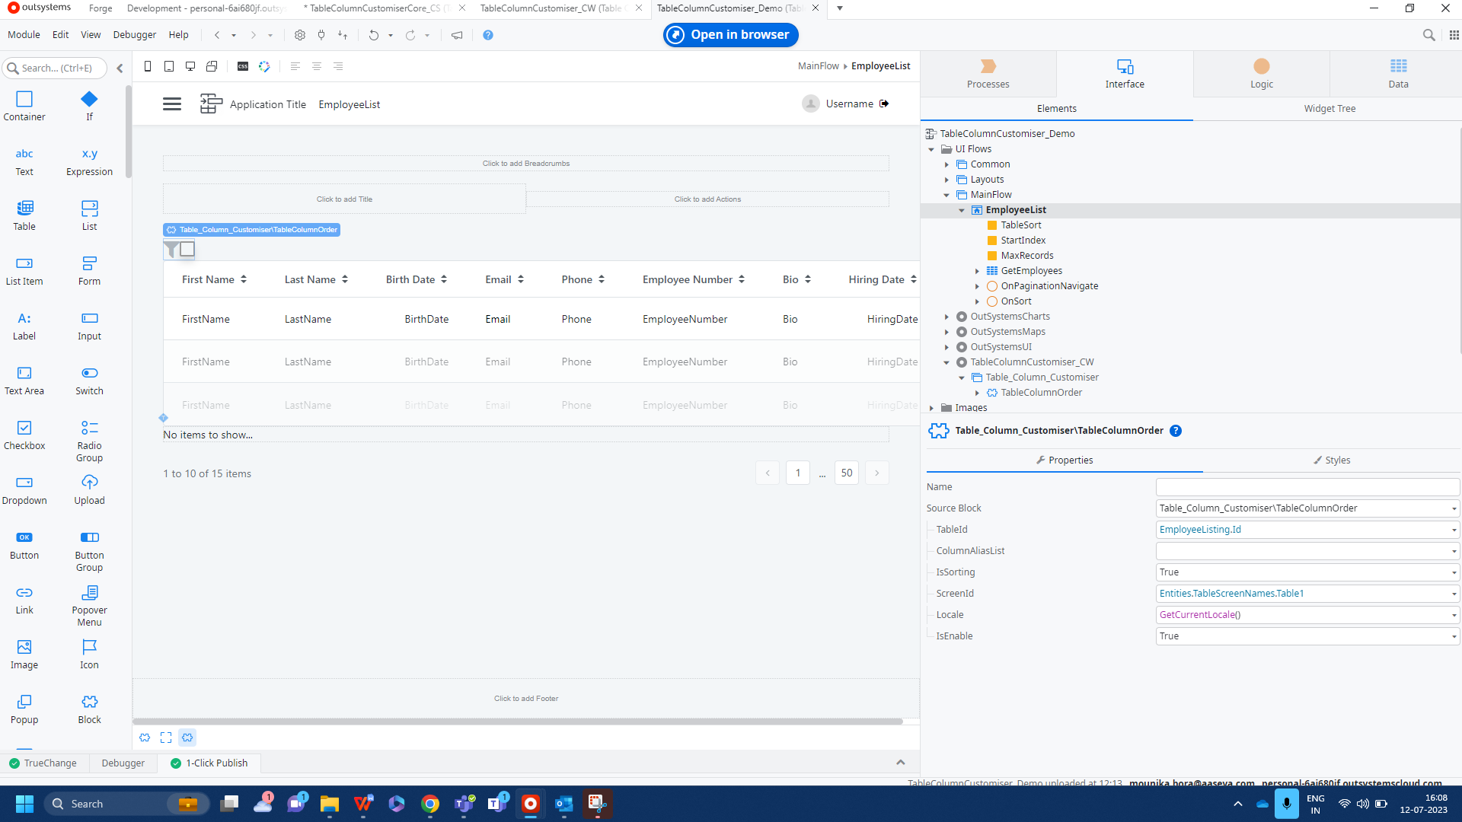Open help question mark in toolbar

pos(488,35)
